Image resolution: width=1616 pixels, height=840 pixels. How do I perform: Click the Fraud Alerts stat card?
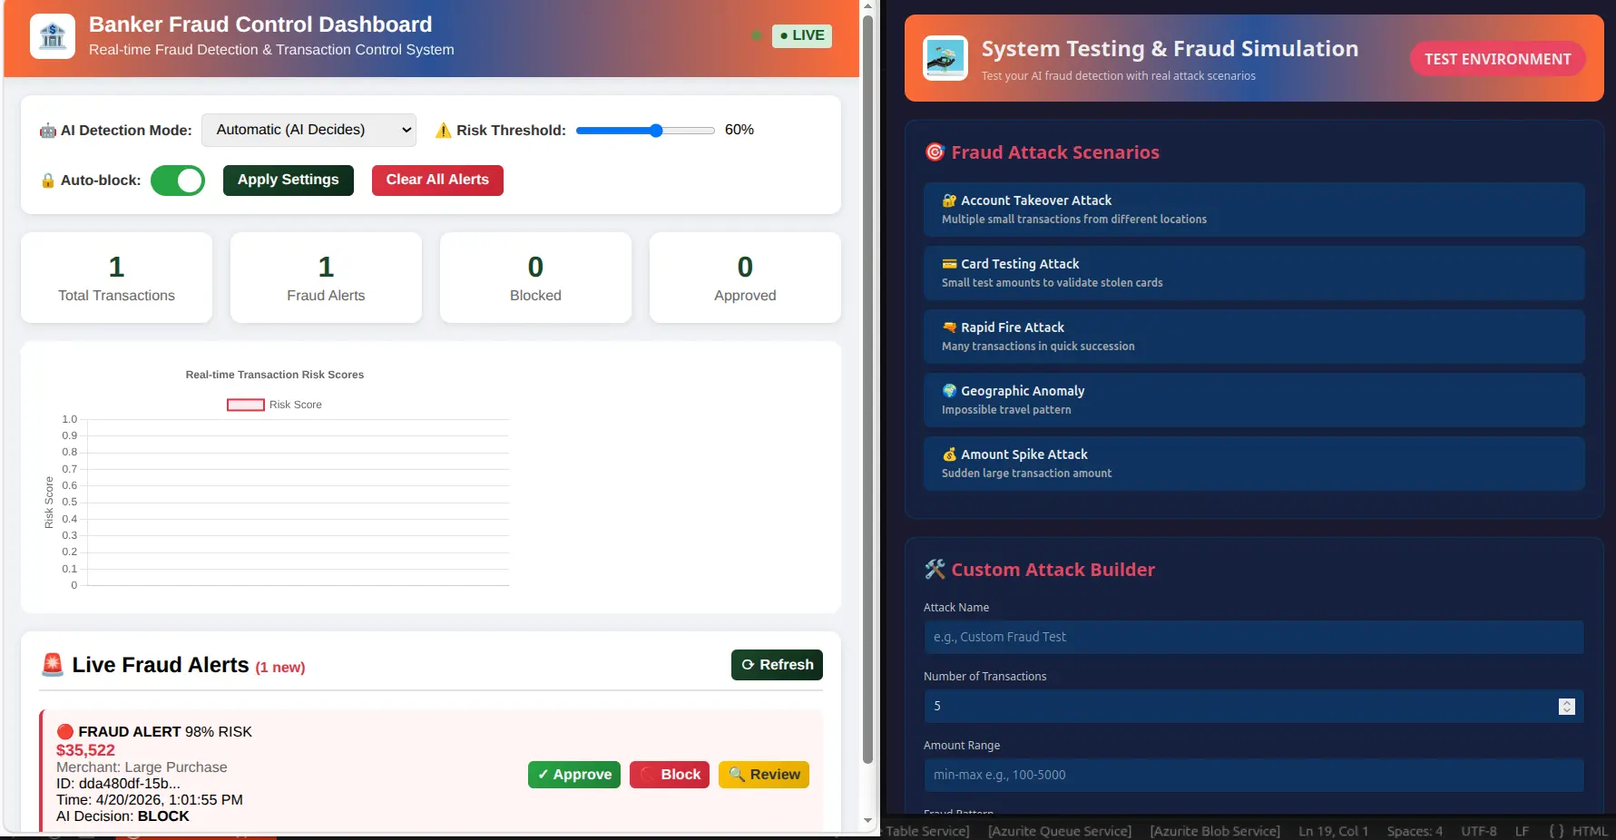click(326, 278)
